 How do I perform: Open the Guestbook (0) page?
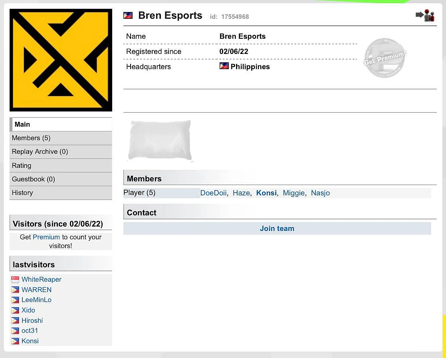(61, 179)
